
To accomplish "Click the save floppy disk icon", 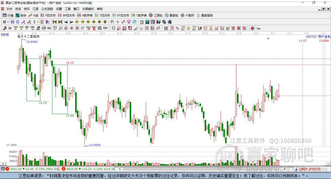I will [158, 22].
